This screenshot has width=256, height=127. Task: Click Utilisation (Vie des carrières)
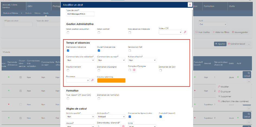233,101
